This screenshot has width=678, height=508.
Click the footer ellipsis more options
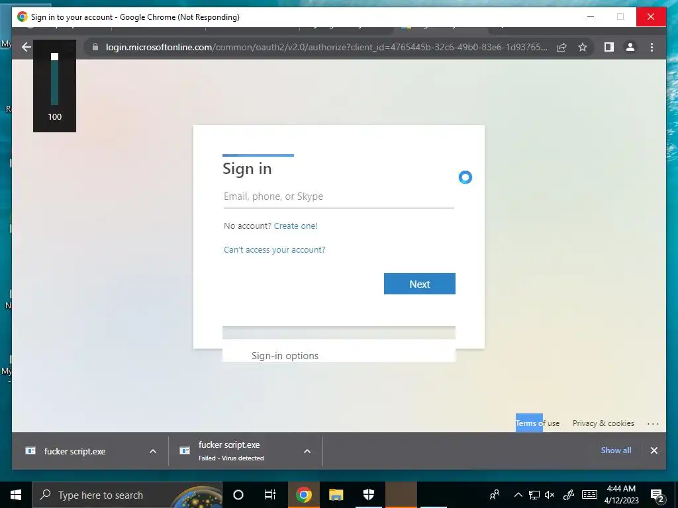point(653,424)
